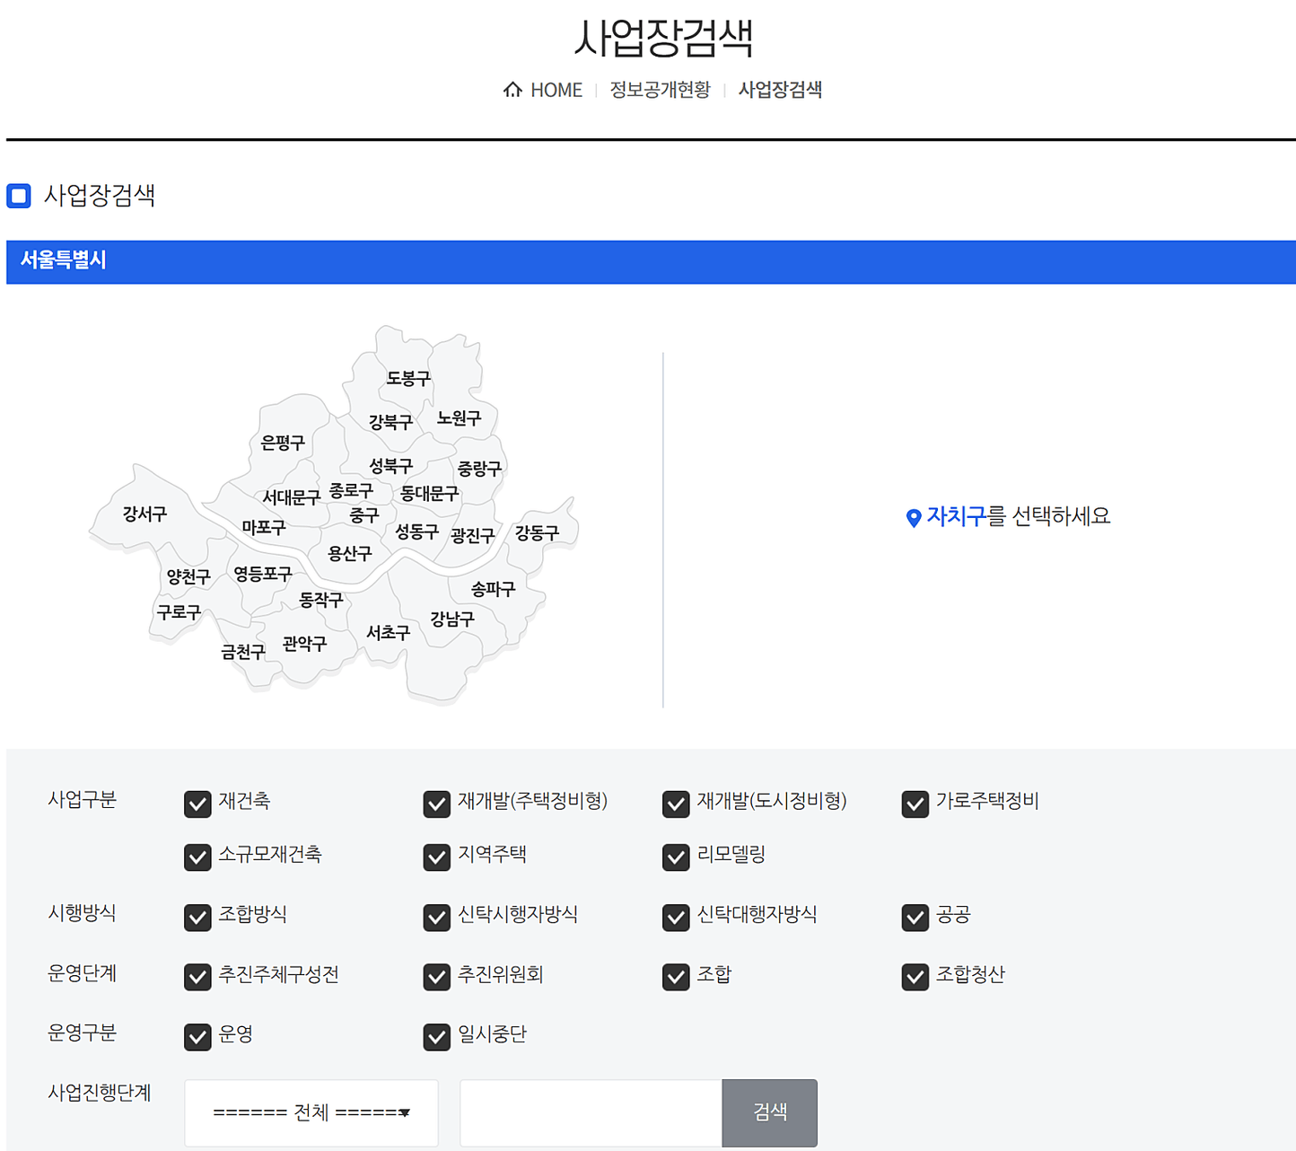Open 정보공개현황 breadcrumb link

pos(660,90)
